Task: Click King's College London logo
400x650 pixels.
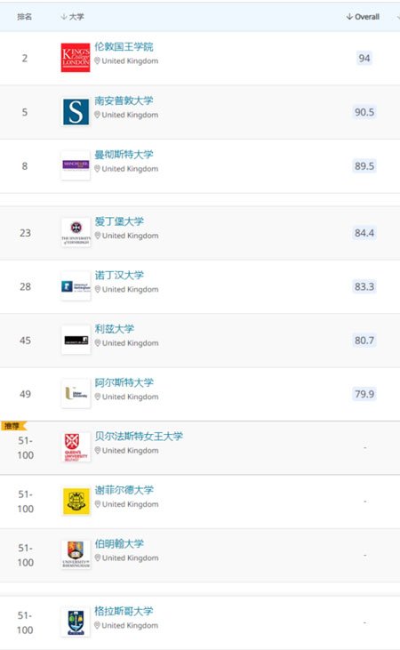Action: 76,58
